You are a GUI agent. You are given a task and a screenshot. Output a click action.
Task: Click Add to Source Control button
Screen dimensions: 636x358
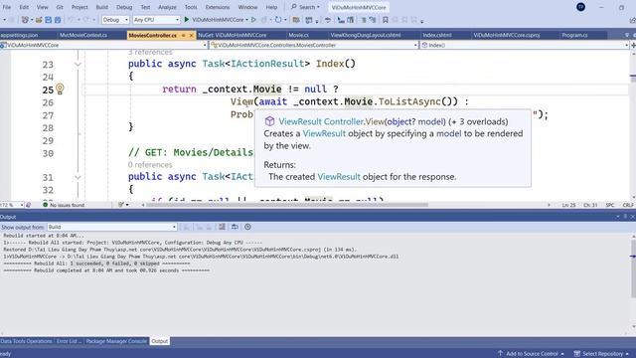pos(531,354)
